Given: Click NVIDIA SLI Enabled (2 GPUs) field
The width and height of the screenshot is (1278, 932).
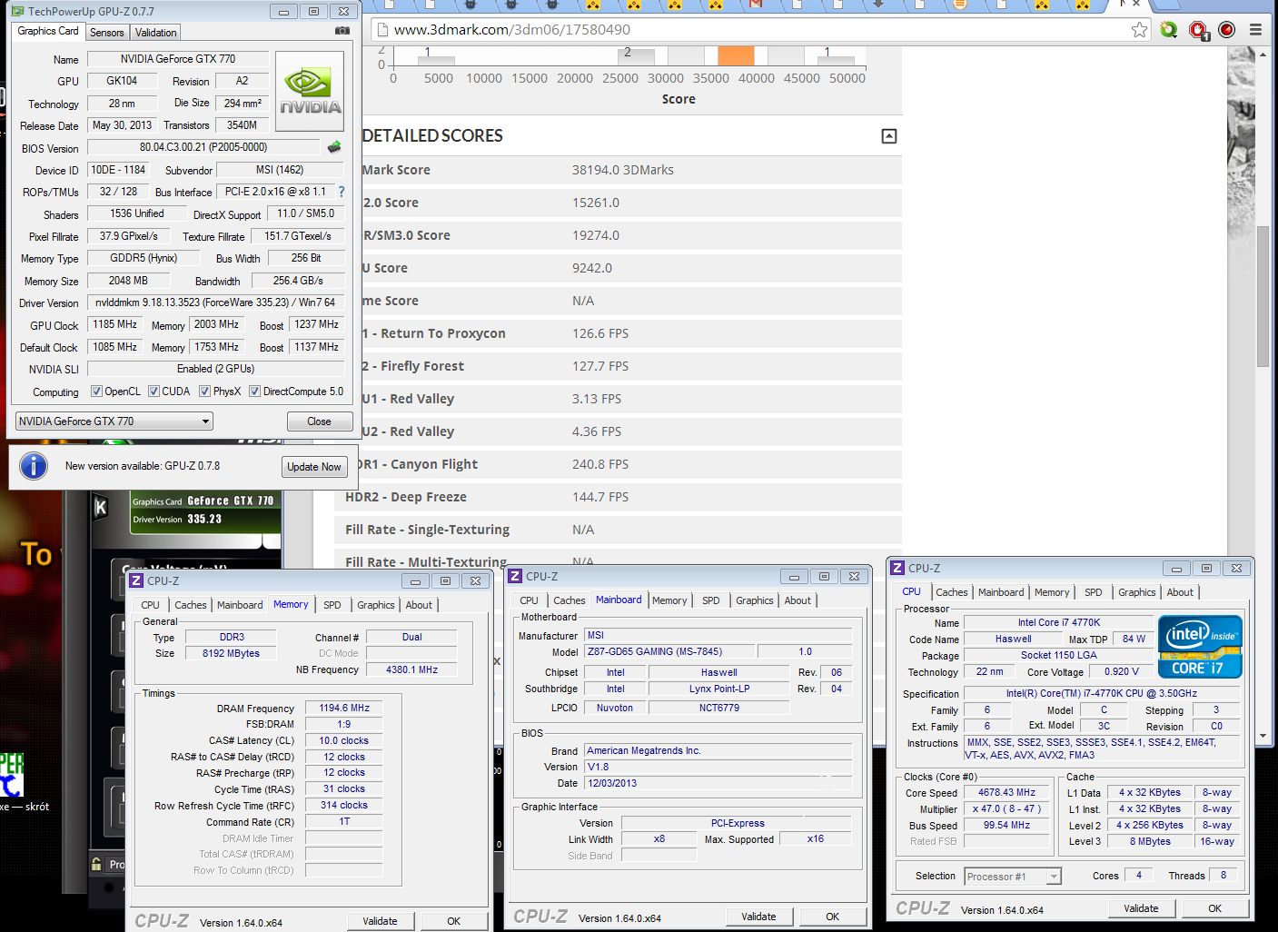Looking at the screenshot, I should click(215, 369).
